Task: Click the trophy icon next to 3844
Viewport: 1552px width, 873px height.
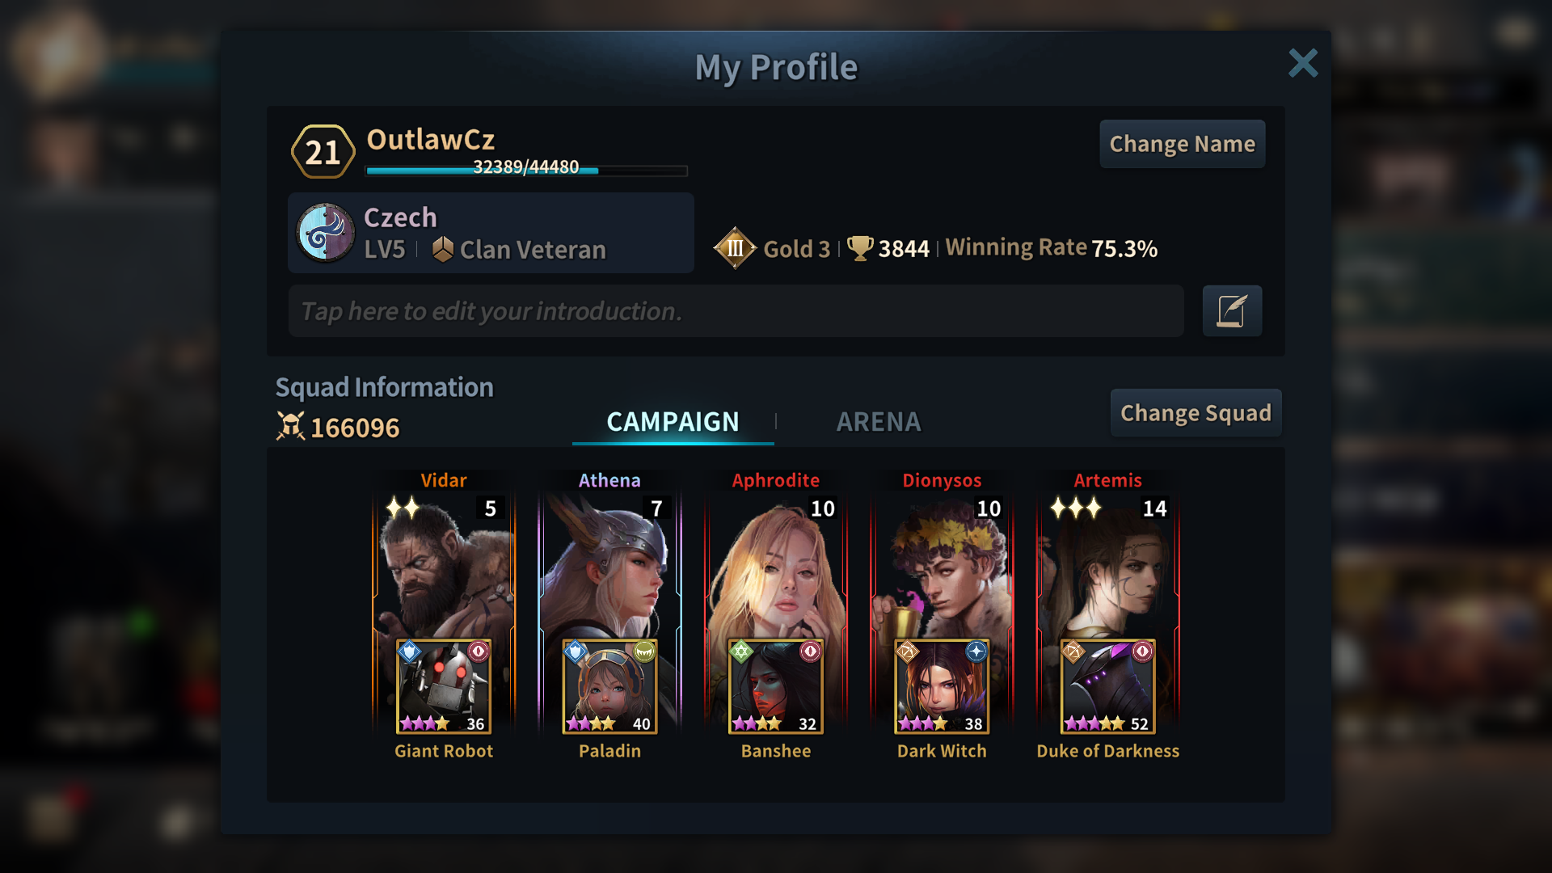Action: tap(860, 248)
